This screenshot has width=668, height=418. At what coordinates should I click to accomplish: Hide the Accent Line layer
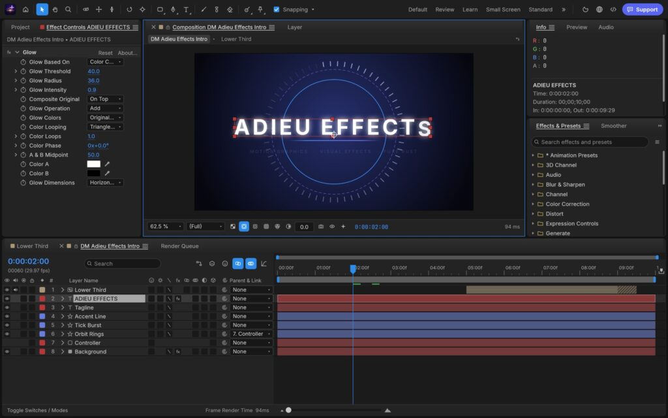7,317
